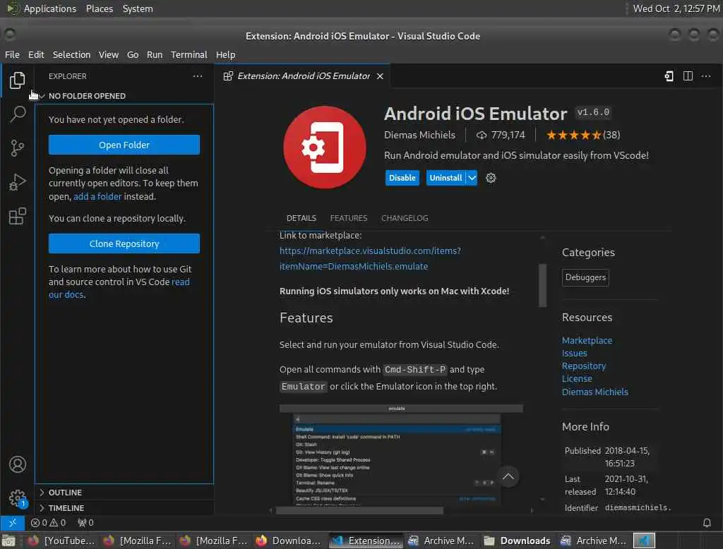Click the ports forwarded indicator in status bar
The image size is (723, 549).
[85, 523]
